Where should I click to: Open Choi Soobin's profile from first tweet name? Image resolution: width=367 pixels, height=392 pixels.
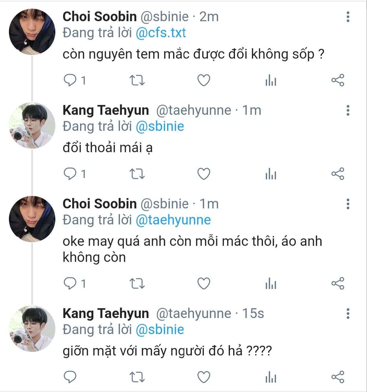(x=99, y=17)
